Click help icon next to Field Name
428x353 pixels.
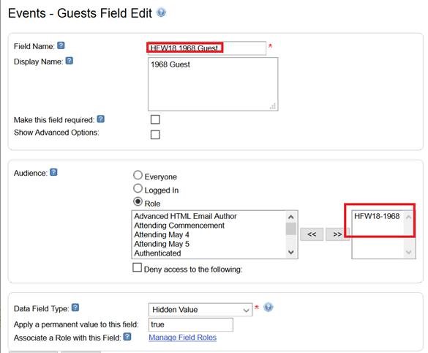(x=61, y=45)
